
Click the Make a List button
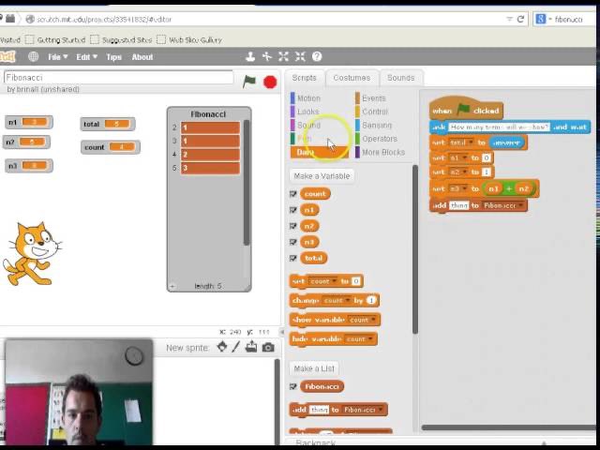coord(314,368)
